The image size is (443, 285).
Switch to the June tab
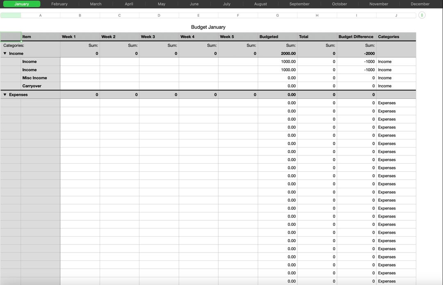coord(194,4)
